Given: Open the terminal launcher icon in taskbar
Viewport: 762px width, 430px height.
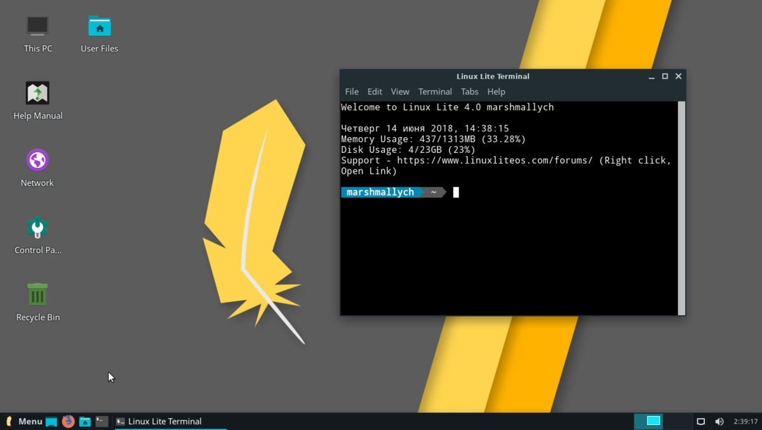Looking at the screenshot, I should (102, 421).
